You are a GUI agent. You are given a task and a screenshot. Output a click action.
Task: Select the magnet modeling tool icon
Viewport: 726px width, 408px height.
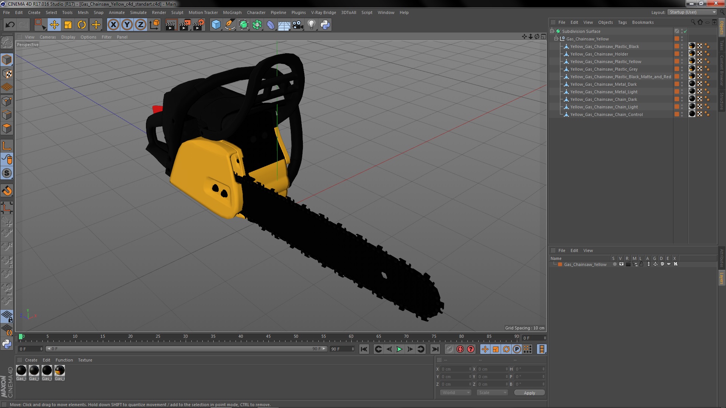[7, 191]
